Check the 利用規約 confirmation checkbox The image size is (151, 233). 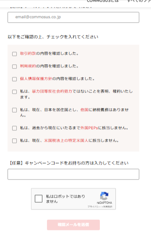coord(14,66)
